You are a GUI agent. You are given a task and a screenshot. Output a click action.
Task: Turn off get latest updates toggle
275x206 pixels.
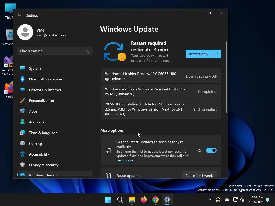(x=211, y=150)
